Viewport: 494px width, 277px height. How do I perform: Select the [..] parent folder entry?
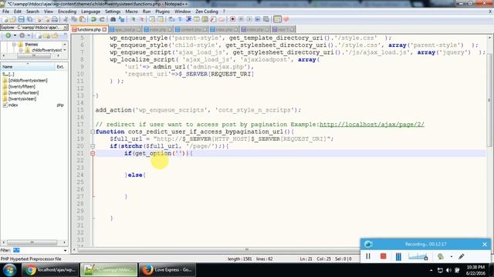coord(8,75)
